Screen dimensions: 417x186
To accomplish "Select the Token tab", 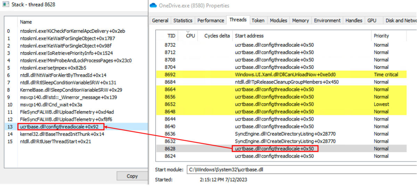I will click(258, 20).
